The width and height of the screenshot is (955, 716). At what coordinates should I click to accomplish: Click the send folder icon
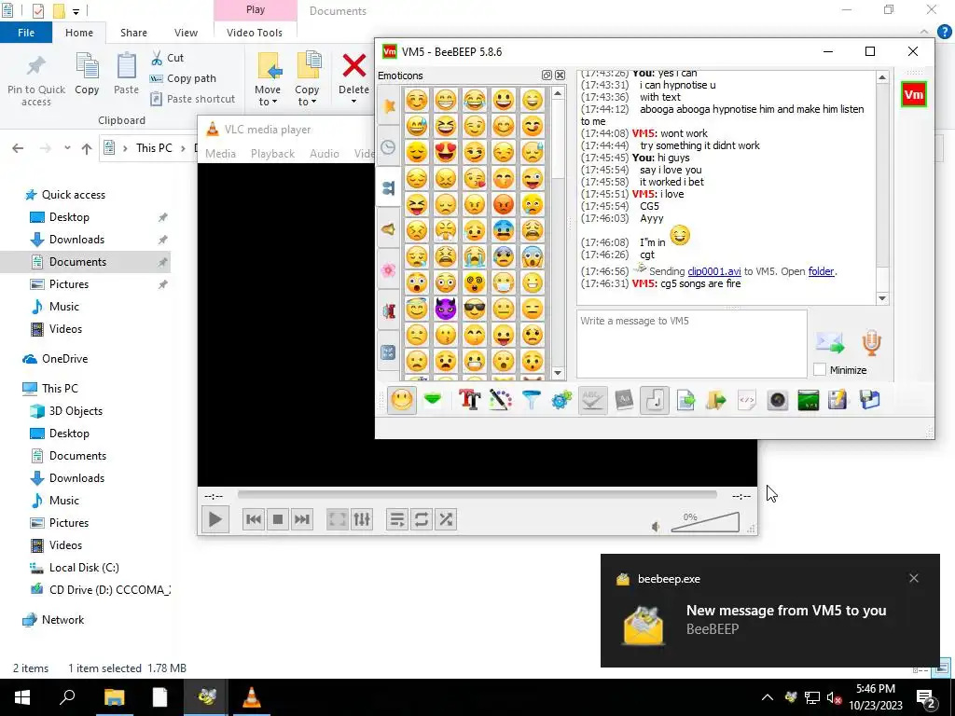click(716, 400)
